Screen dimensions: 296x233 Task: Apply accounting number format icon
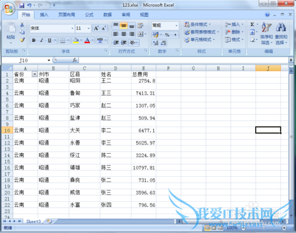156,35
